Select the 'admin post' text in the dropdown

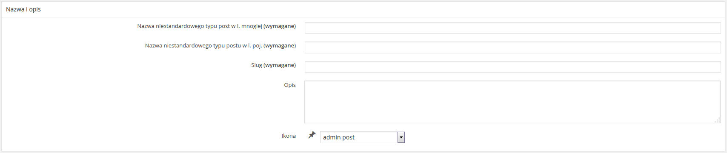point(339,137)
